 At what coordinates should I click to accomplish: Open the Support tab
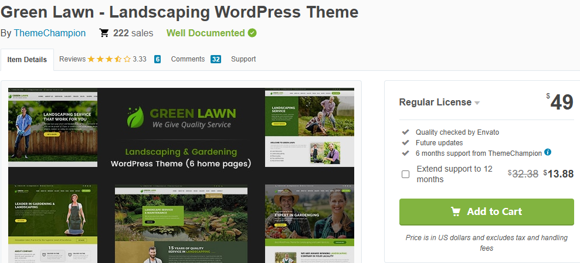[243, 59]
